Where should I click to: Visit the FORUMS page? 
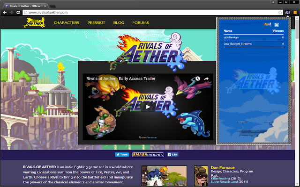(x=141, y=22)
